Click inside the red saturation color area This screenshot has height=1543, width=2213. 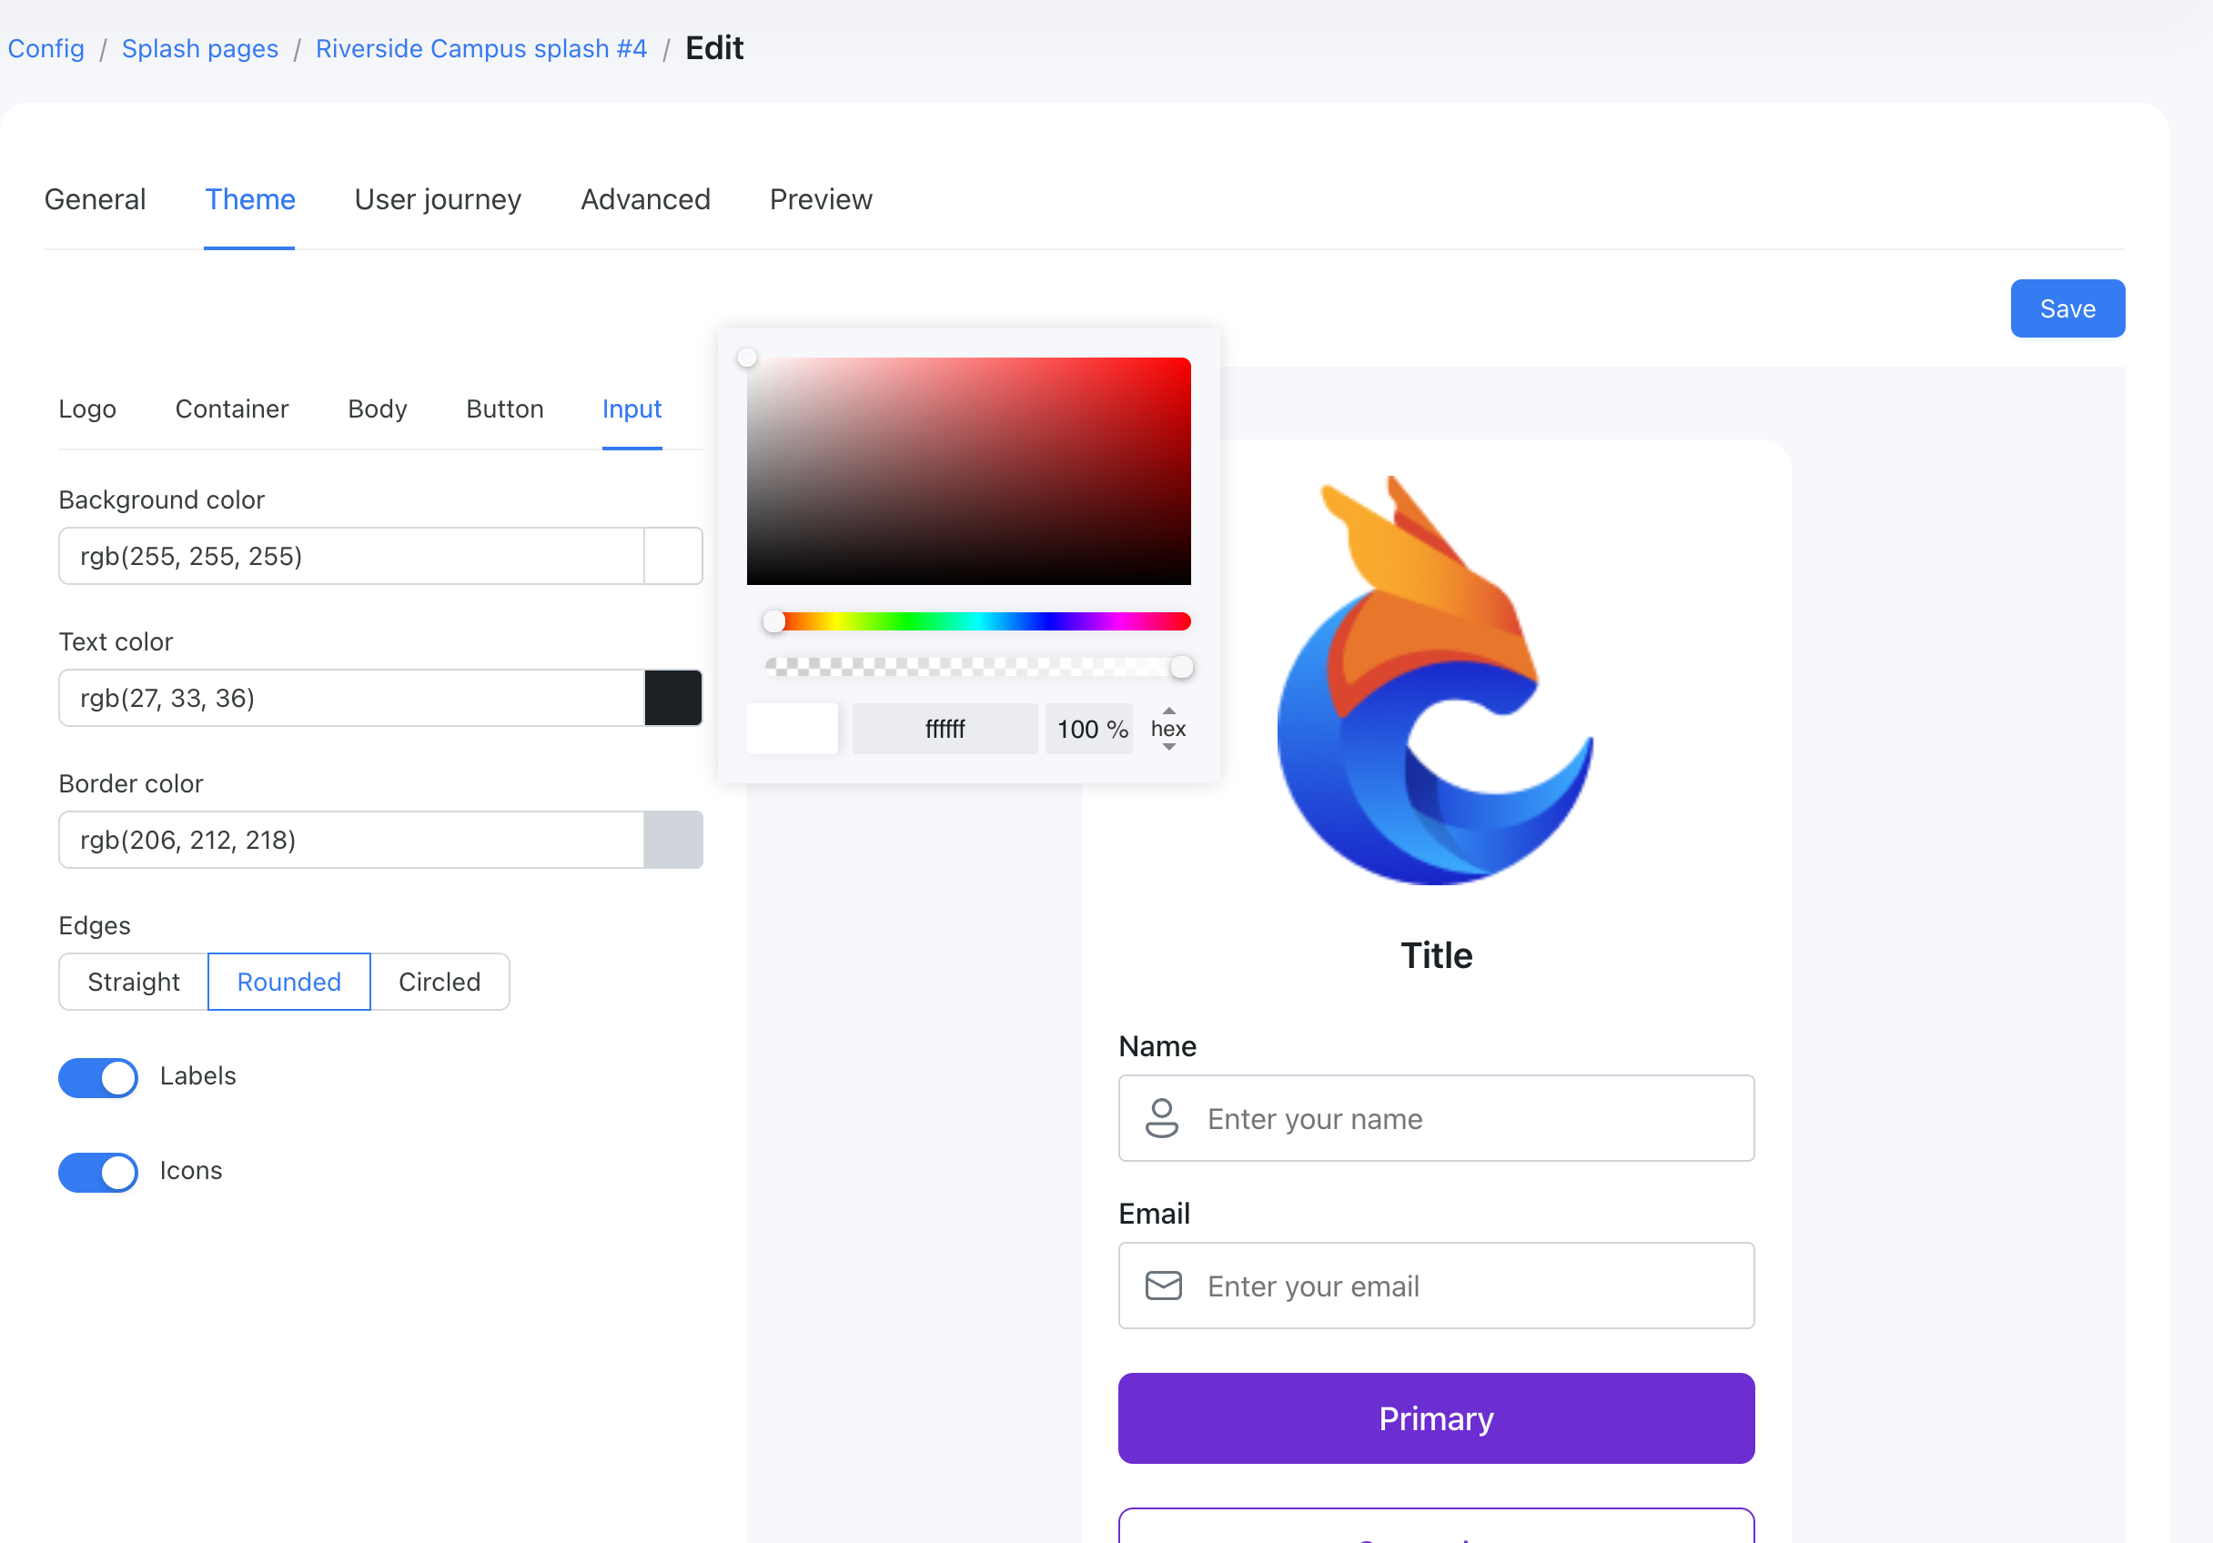pos(969,471)
